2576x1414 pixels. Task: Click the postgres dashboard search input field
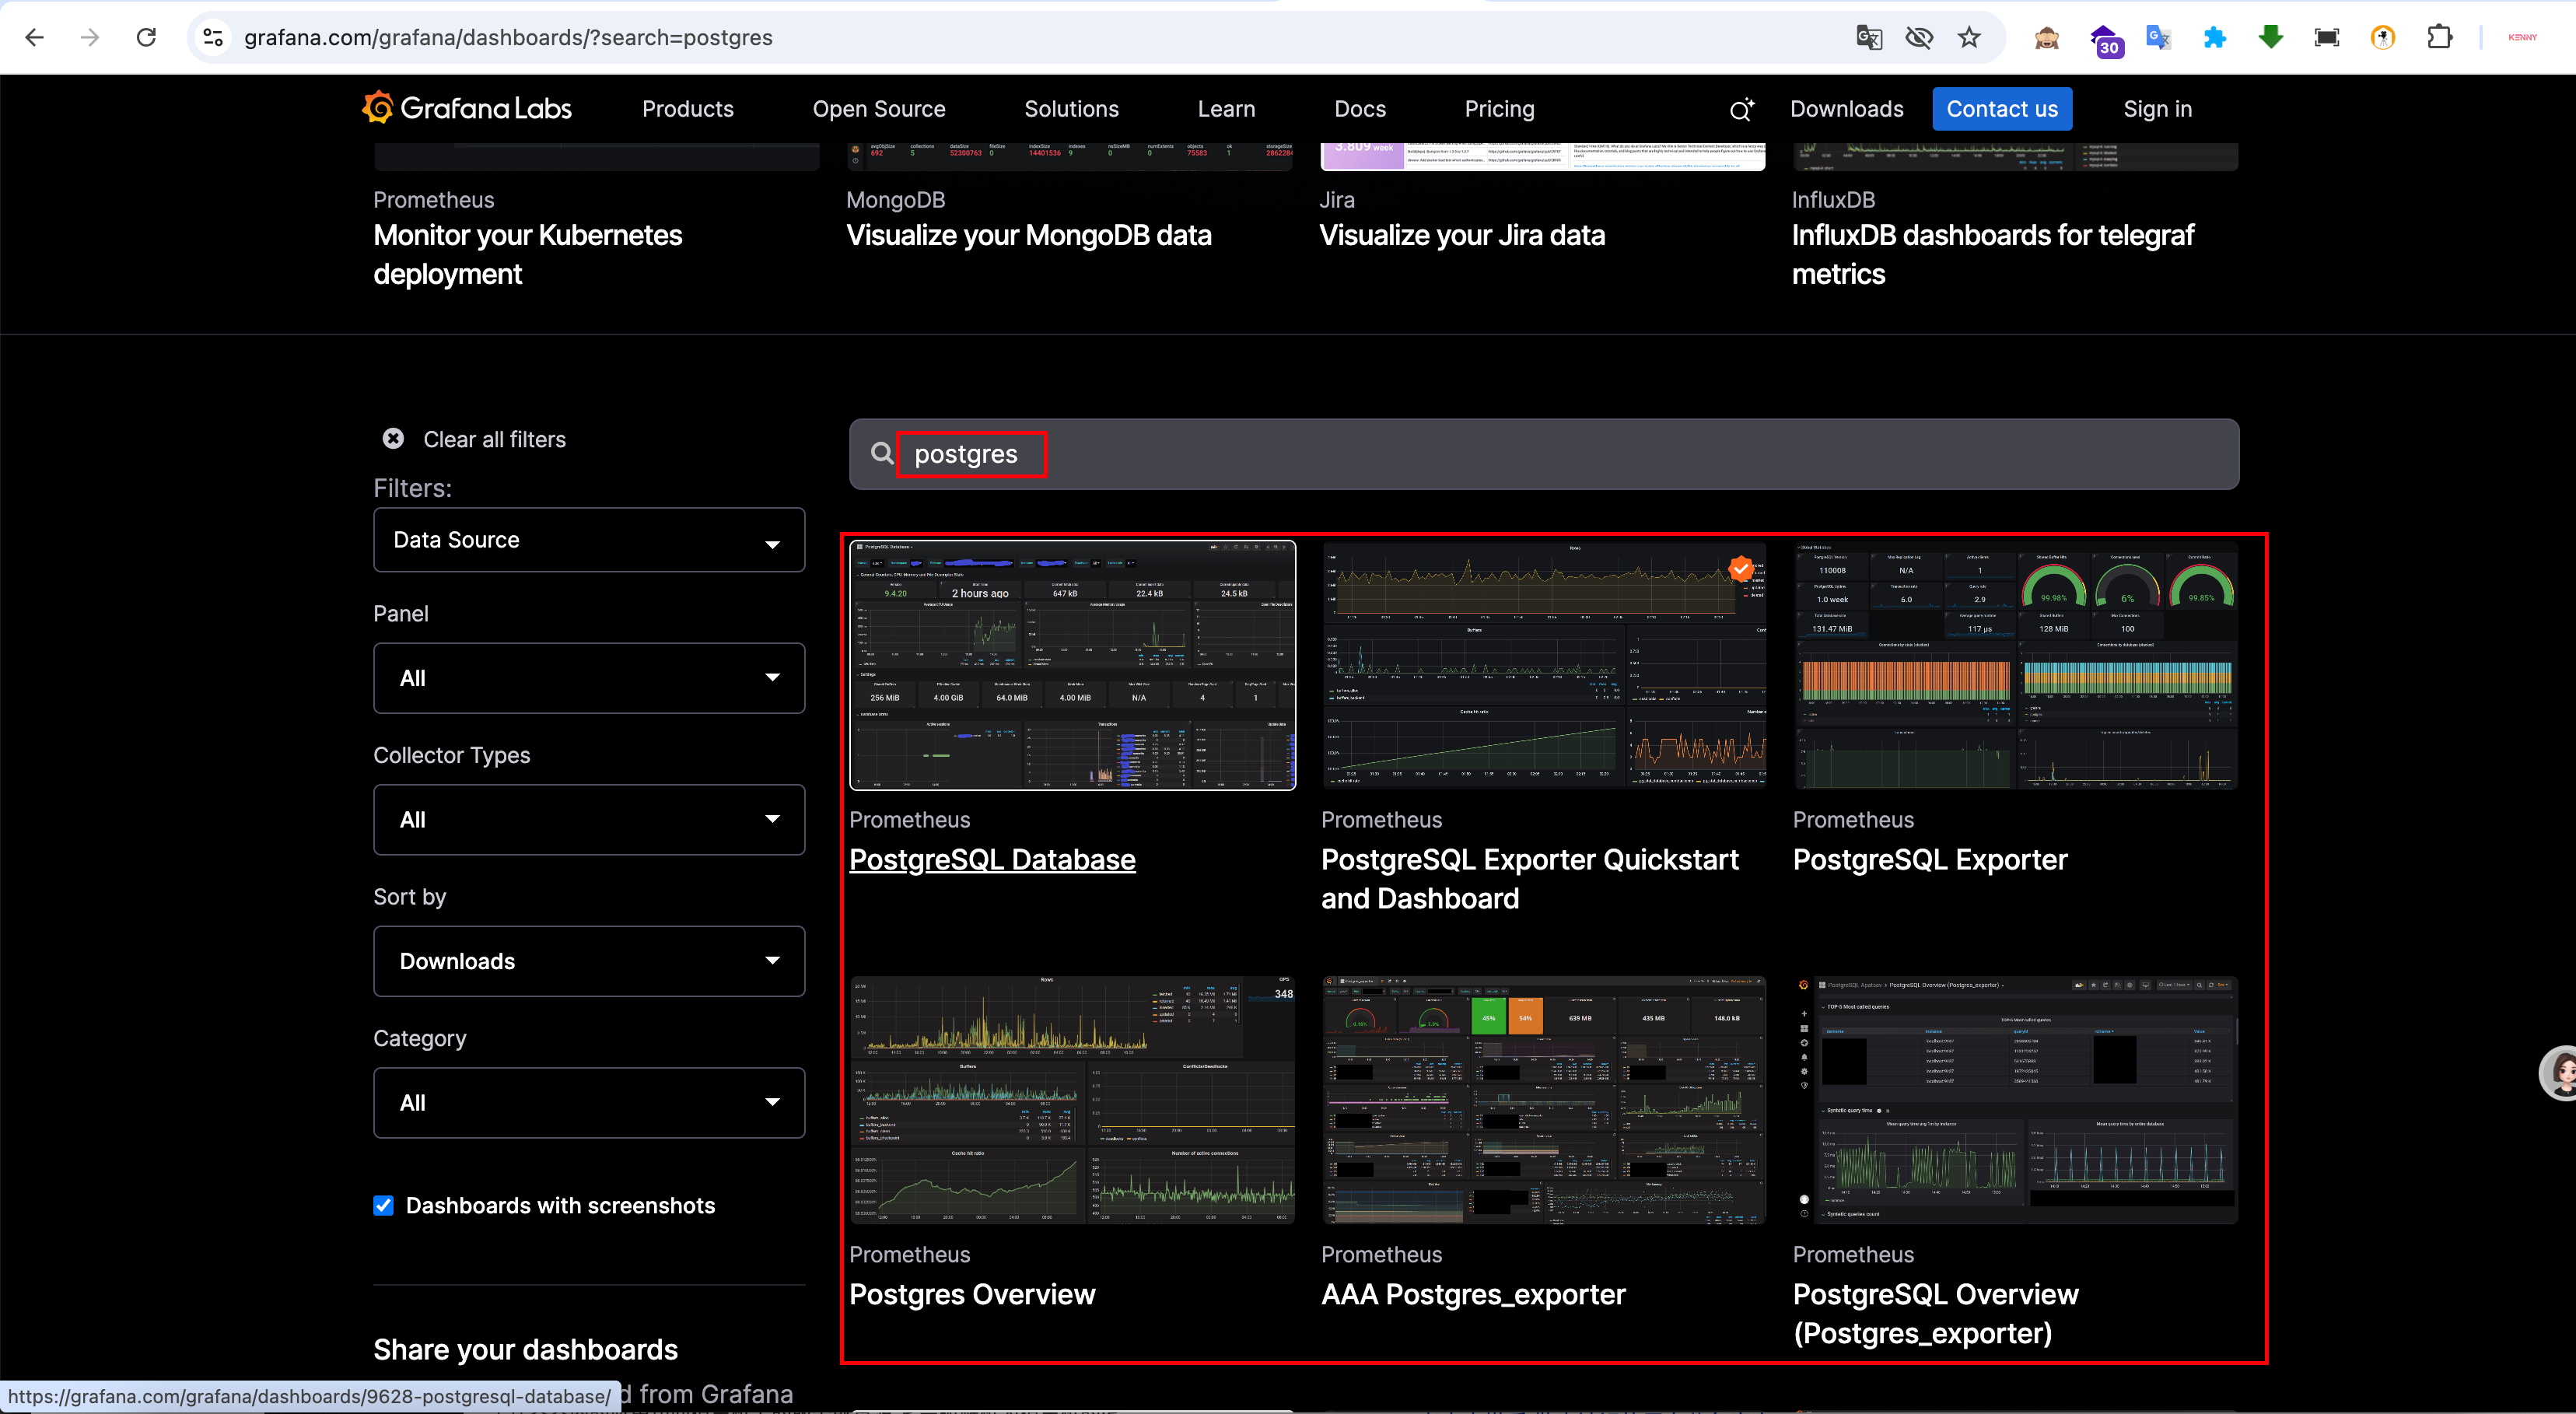click(x=1544, y=454)
